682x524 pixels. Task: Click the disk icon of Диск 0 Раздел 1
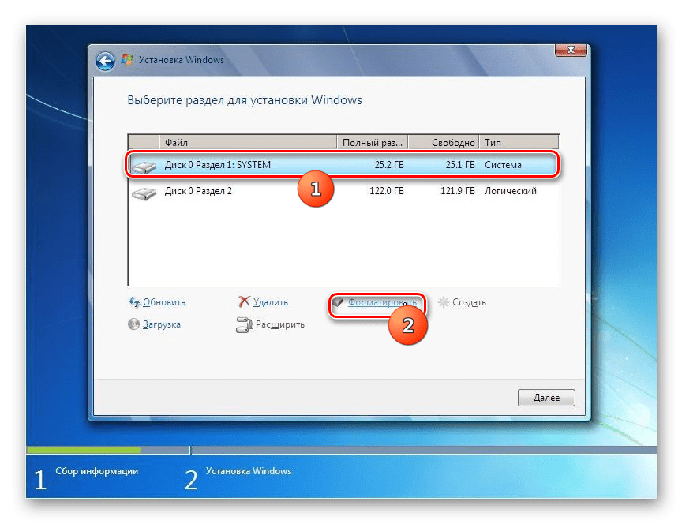(145, 165)
